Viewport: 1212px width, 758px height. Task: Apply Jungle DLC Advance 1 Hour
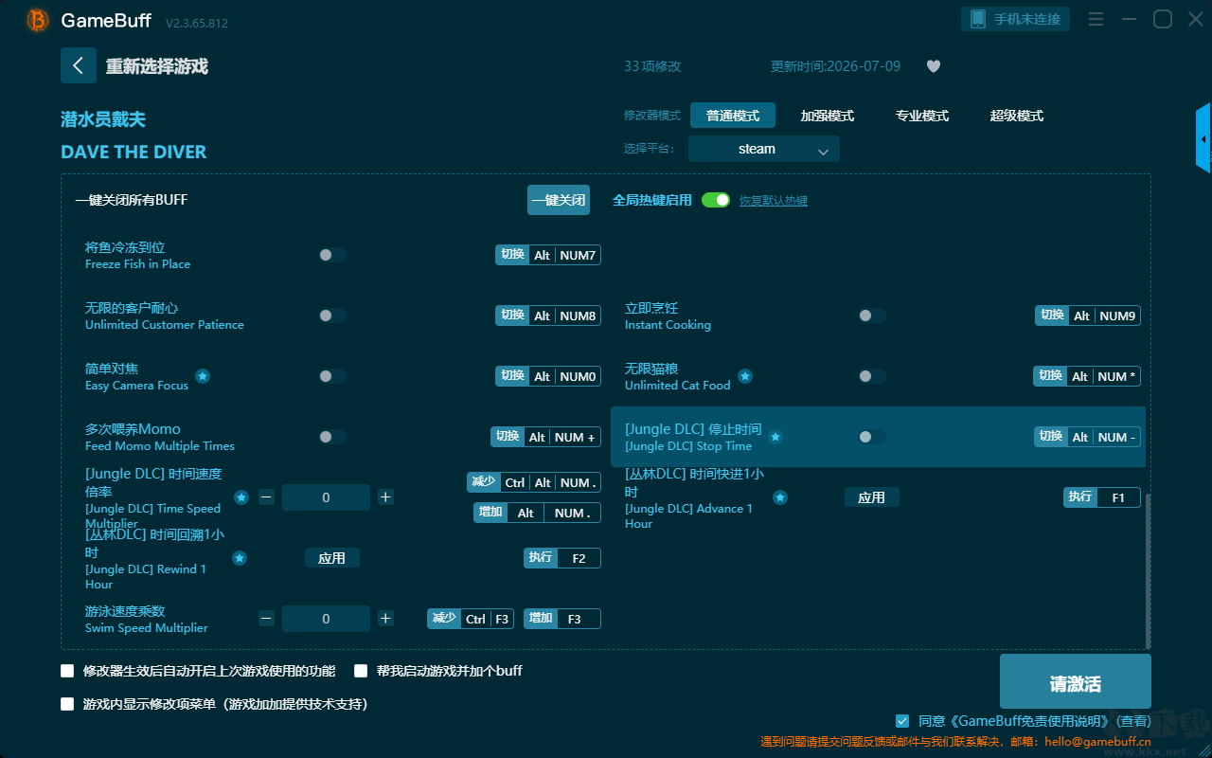click(871, 497)
